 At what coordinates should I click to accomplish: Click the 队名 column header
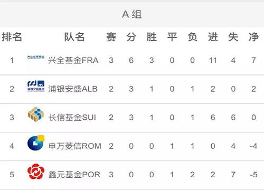pyautogui.click(x=74, y=37)
